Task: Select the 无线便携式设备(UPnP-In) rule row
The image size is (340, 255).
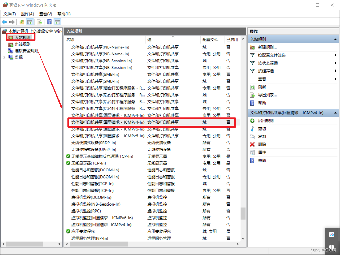Action: [152, 150]
